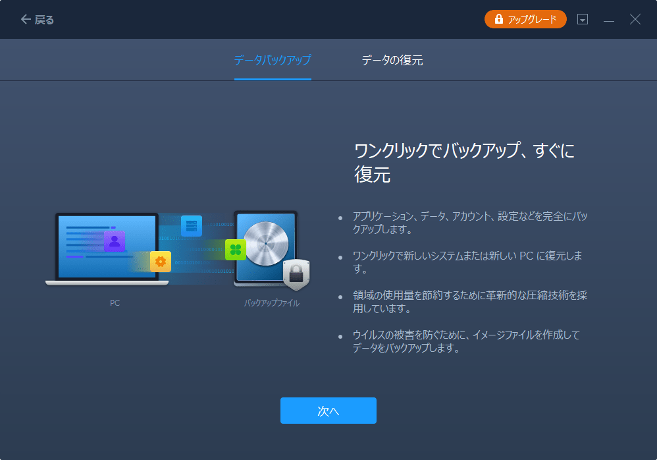Image resolution: width=657 pixels, height=460 pixels.
Task: Open the boxed dropdown arrow in the title bar
Action: tap(583, 19)
